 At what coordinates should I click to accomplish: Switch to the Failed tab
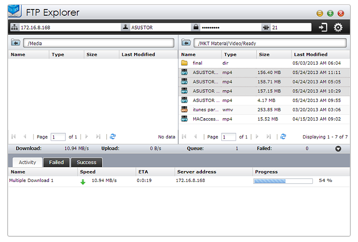pos(56,162)
